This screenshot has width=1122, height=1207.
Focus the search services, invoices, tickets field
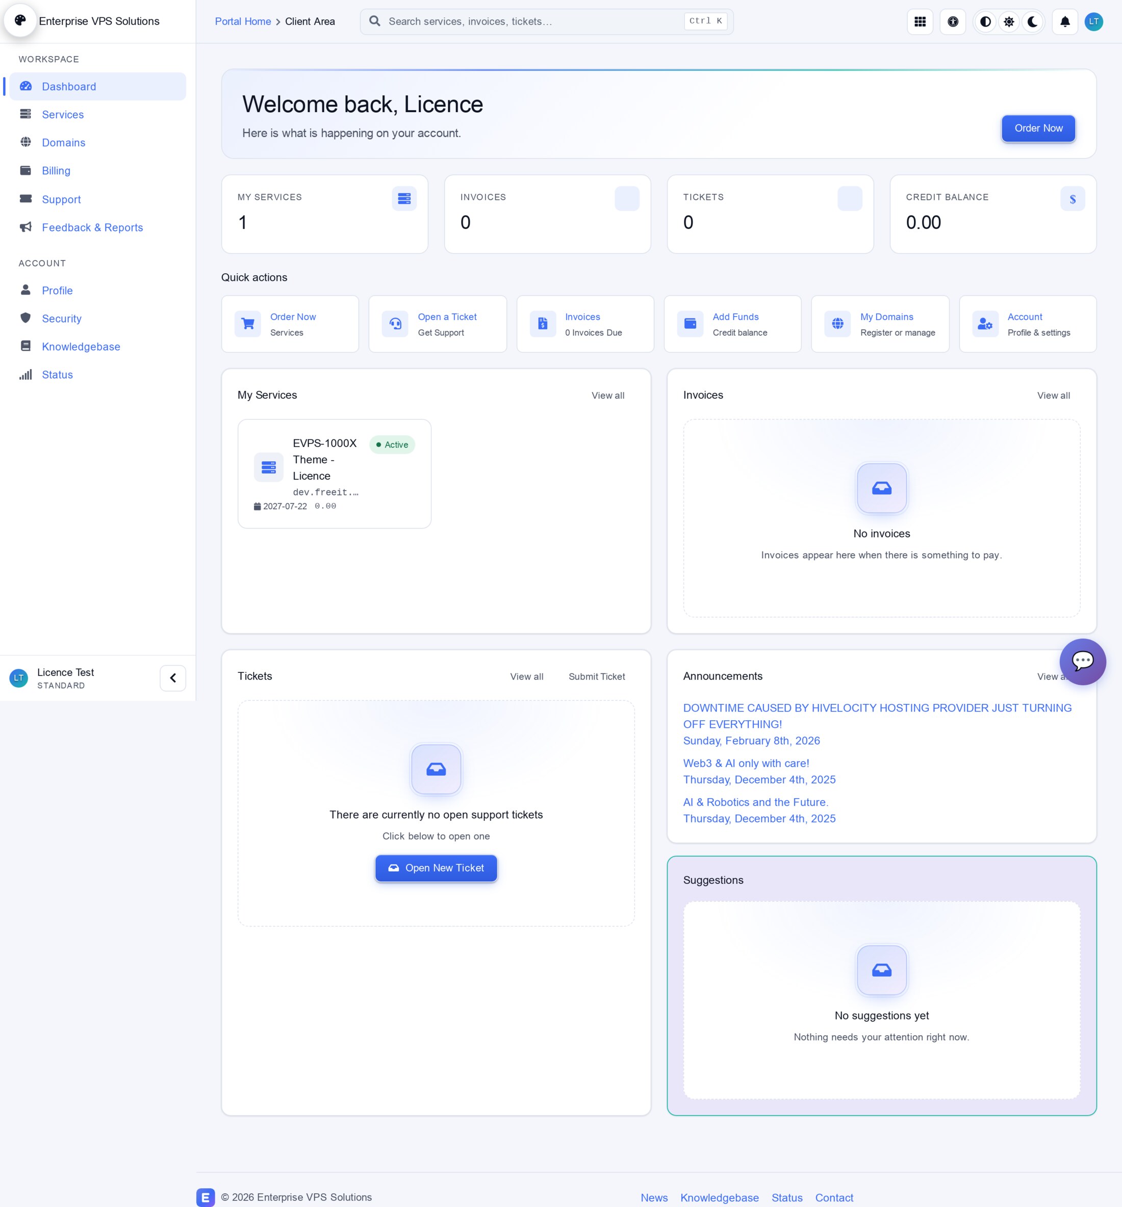click(x=546, y=22)
